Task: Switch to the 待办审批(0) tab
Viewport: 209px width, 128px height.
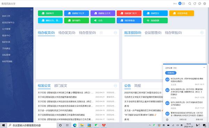Action: [173, 33]
